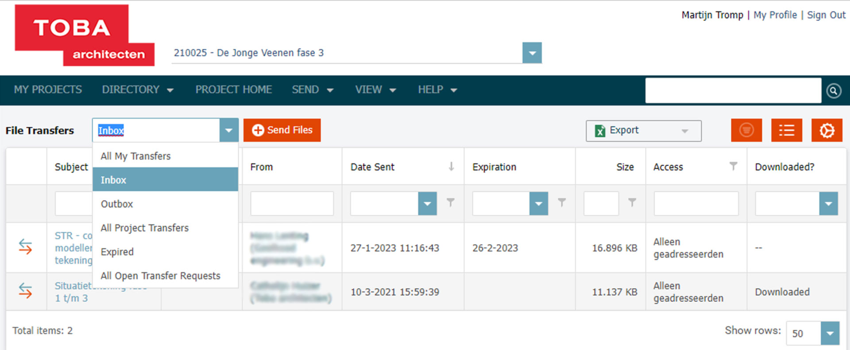Expand the Export dropdown
Screen dimensions: 850x350
(684, 131)
